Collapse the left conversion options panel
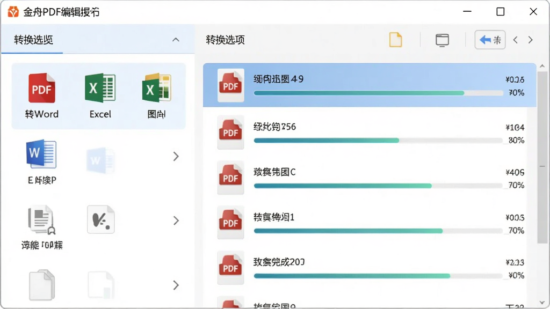Image resolution: width=550 pixels, height=309 pixels. pos(176,40)
